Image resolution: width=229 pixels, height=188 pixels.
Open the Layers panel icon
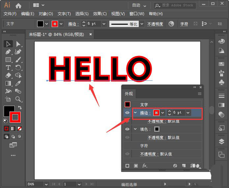click(221, 141)
